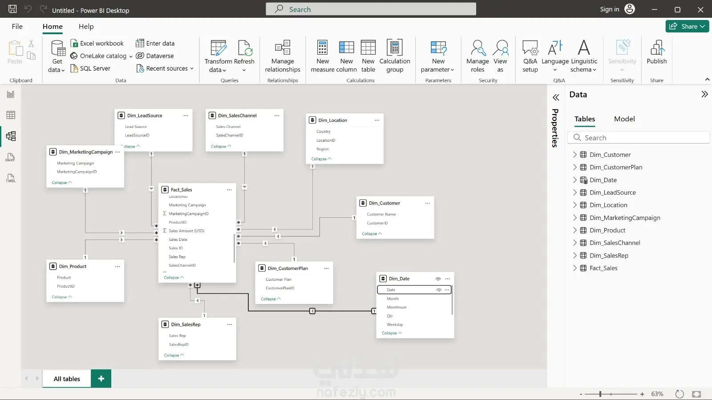712x400 pixels.
Task: Open more options on the Dim_Customer card
Action: pos(427,203)
